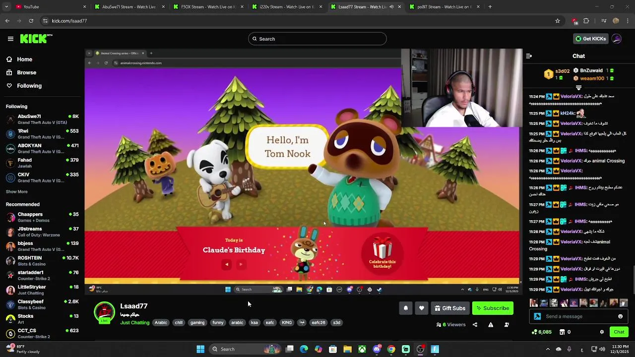
Task: Open AbuSwe7l channel from Following list
Action: (42, 119)
